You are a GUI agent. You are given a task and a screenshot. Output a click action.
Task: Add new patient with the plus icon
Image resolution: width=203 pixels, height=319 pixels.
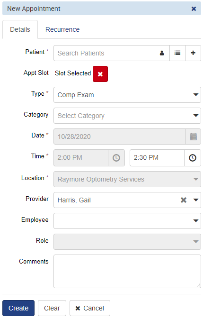pos(193,53)
